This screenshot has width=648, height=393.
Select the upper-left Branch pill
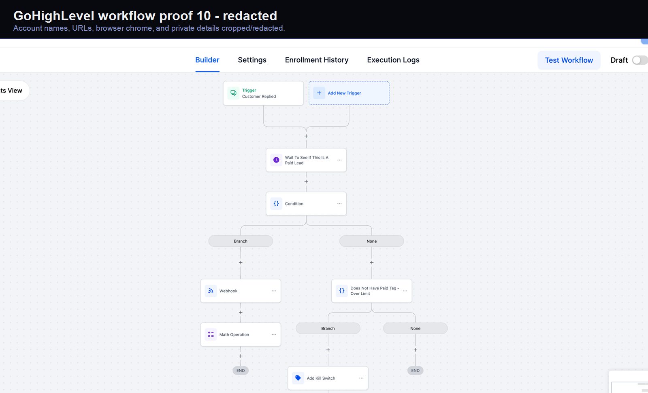coord(241,241)
